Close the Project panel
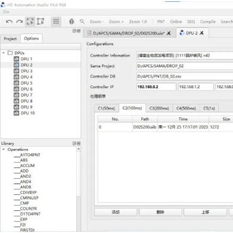 coord(79,31)
